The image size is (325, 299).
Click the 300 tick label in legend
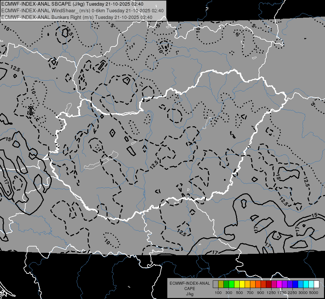tap(229, 293)
